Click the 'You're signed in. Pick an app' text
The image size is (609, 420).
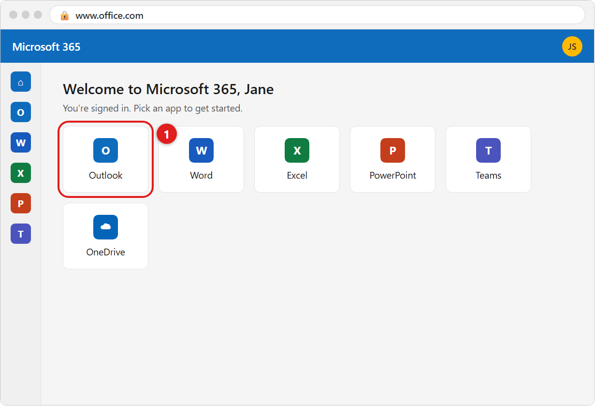(153, 109)
